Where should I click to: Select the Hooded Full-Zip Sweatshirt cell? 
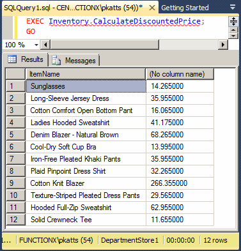click(x=86, y=208)
